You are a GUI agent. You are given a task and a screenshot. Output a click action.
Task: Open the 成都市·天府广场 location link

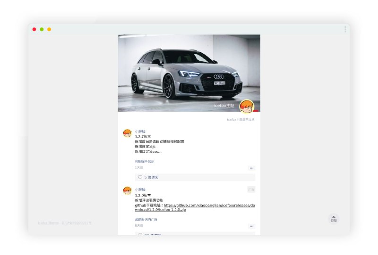(x=146, y=220)
